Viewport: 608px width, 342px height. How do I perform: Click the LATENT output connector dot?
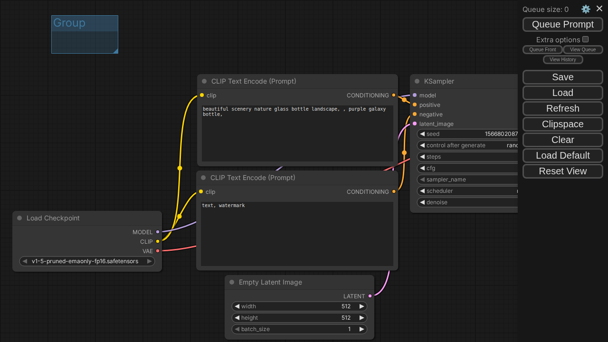(x=370, y=296)
